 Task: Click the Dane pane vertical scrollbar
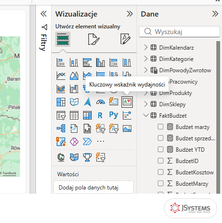click(x=218, y=117)
